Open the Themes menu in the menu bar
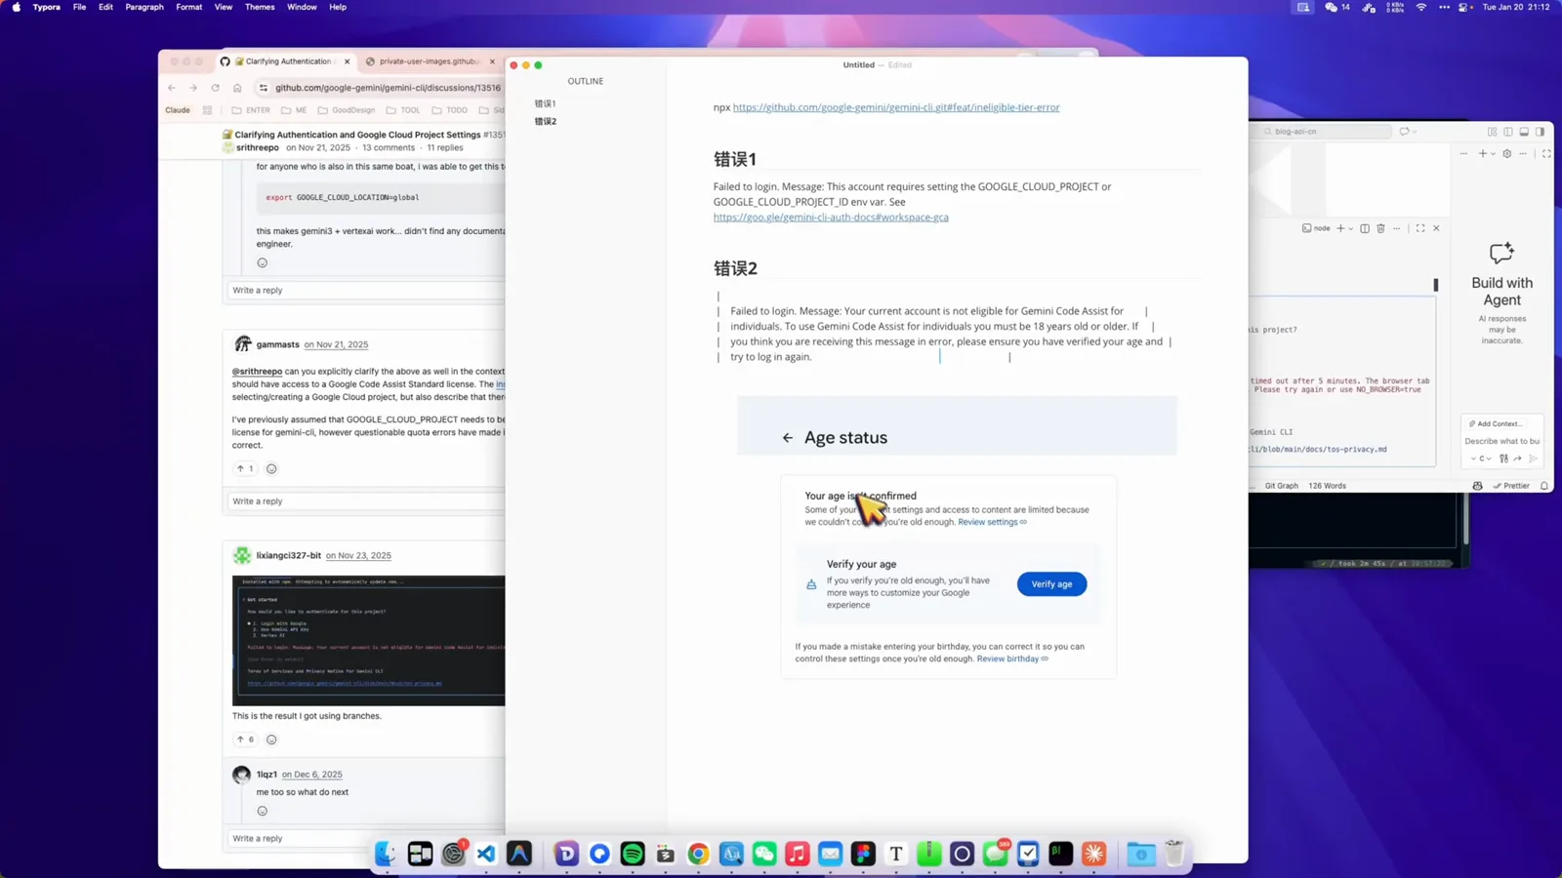Screen dimensions: 1562x878 (260, 7)
